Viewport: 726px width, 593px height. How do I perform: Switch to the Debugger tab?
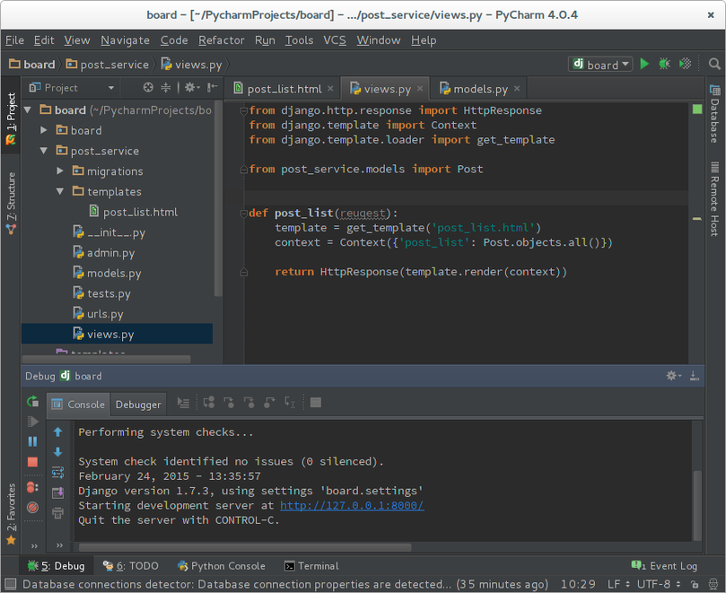pyautogui.click(x=138, y=405)
